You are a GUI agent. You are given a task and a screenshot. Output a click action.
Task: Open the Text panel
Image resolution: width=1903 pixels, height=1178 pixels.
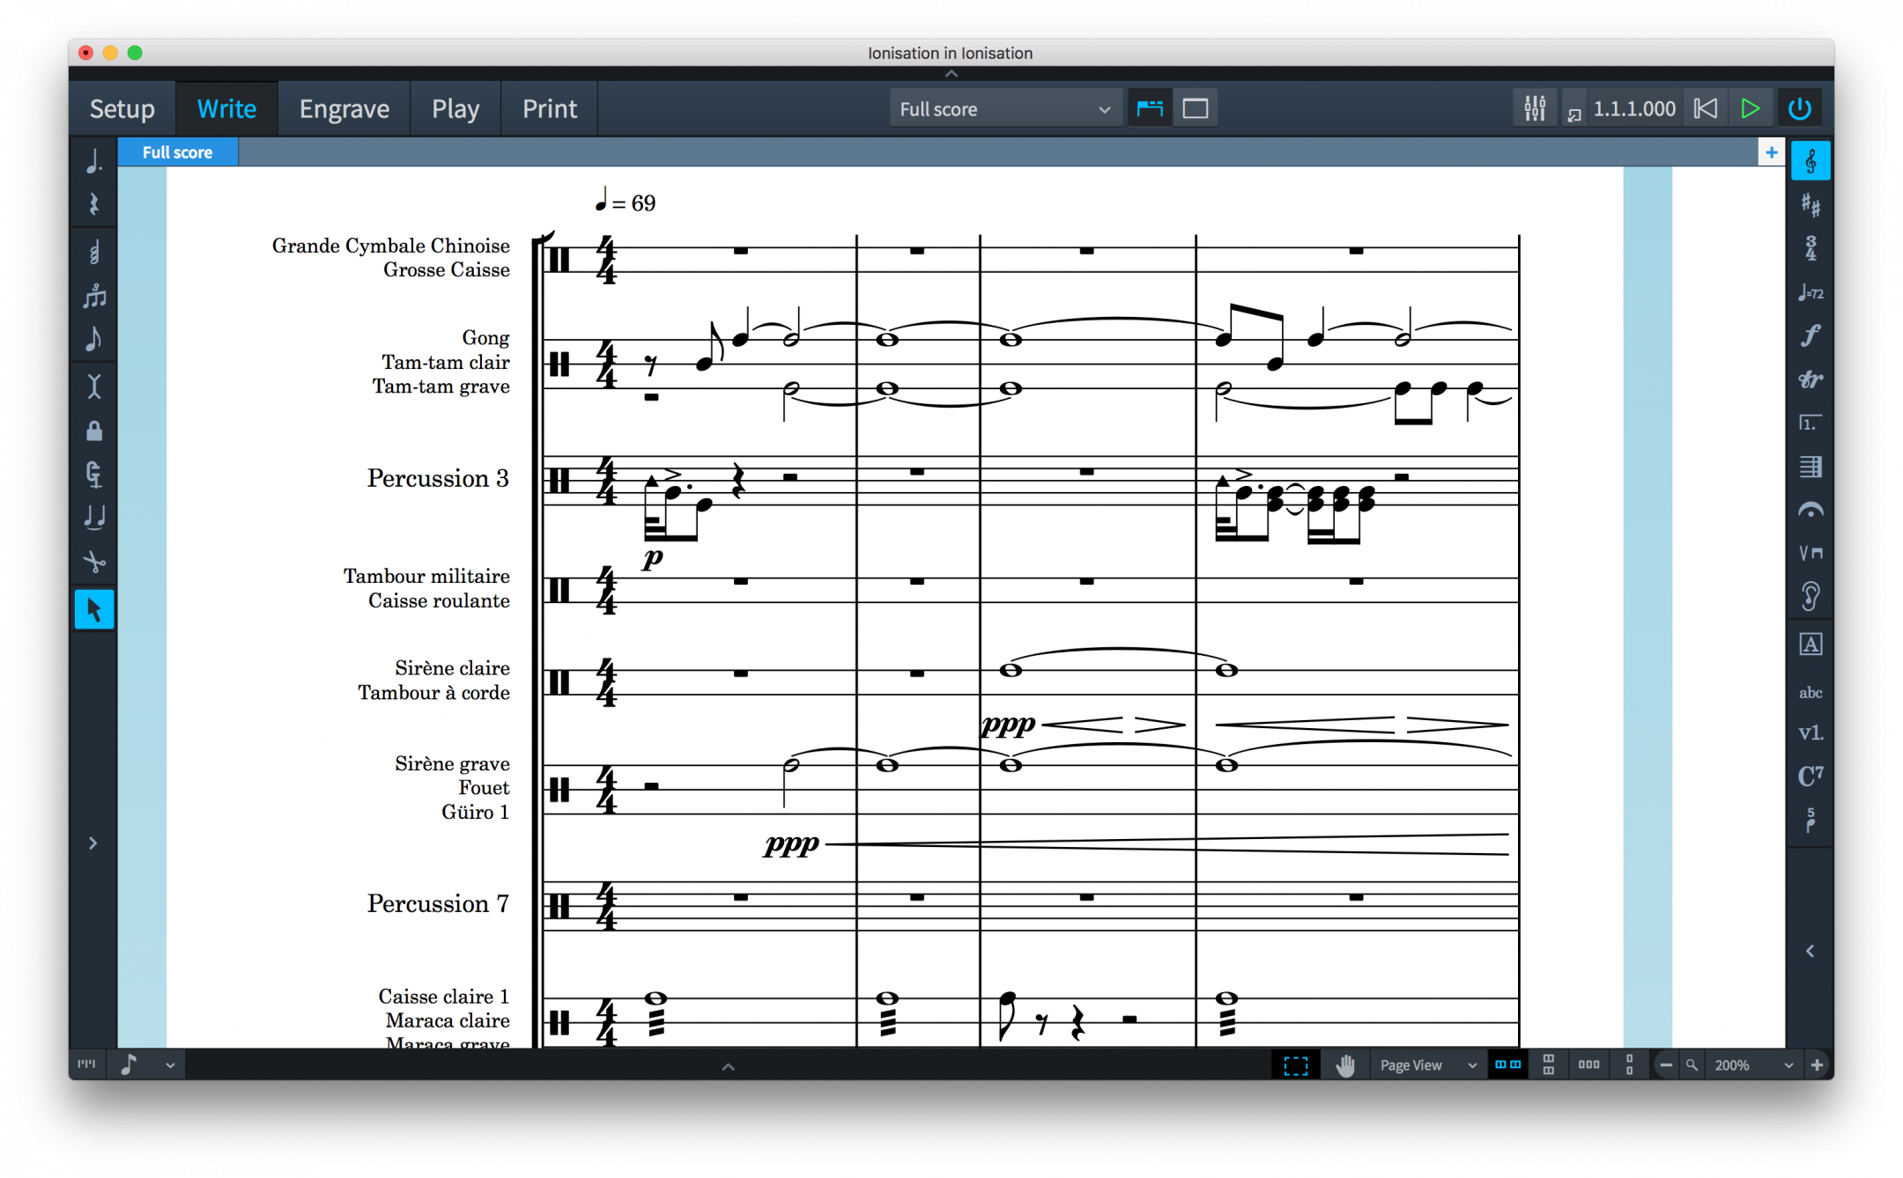(x=1810, y=692)
